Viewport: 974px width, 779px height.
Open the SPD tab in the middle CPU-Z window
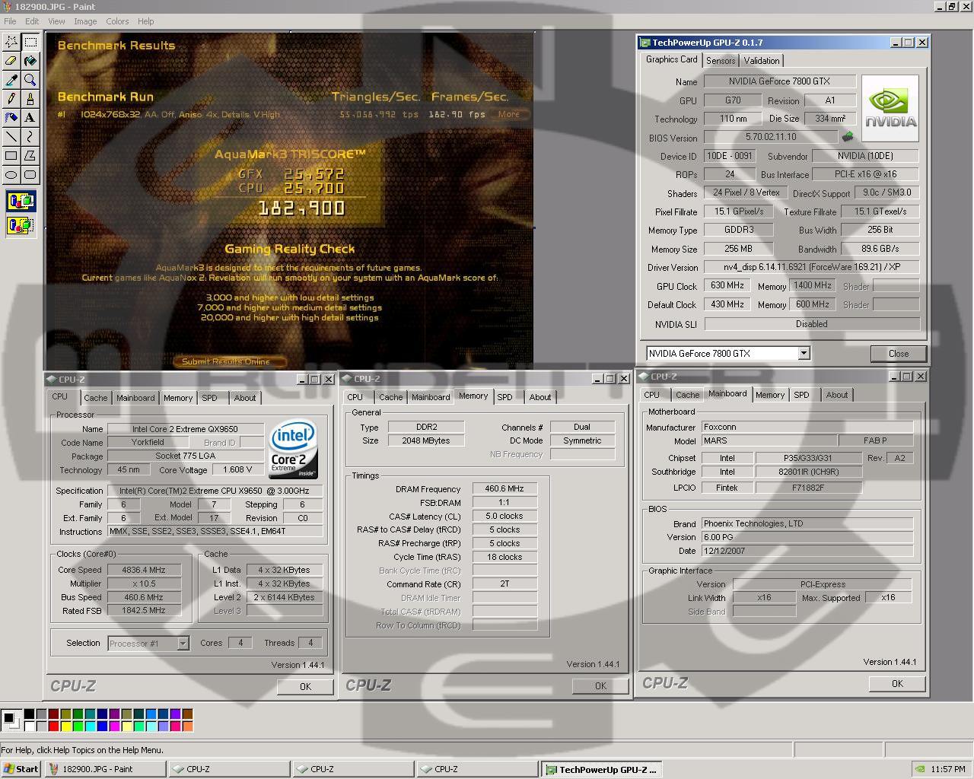tap(505, 397)
